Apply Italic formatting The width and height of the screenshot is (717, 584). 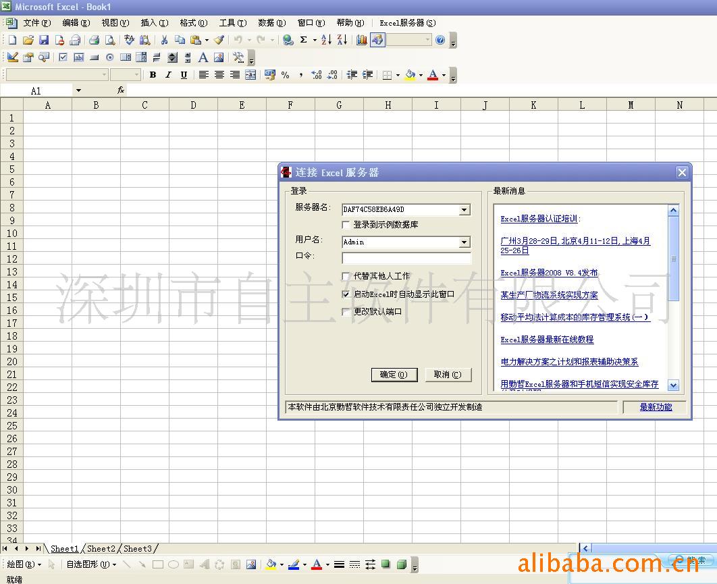pos(168,75)
